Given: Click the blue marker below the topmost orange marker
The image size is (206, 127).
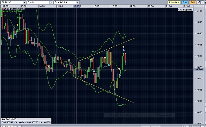Looking at the screenshot, I should click(124, 50).
